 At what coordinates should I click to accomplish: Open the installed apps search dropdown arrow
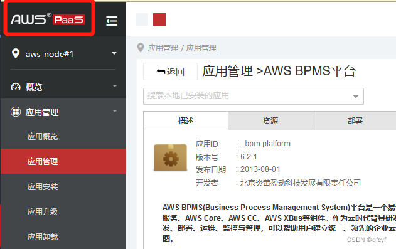tap(356, 97)
